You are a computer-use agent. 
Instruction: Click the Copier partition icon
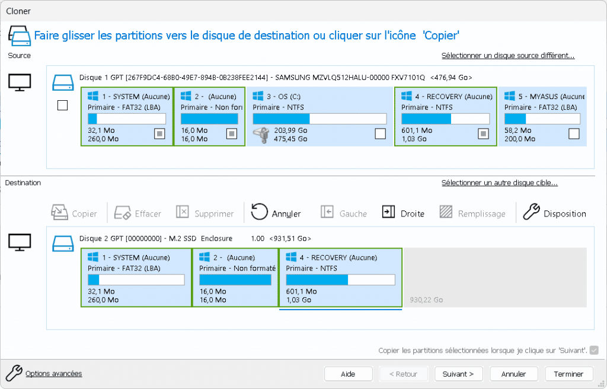tap(60, 213)
